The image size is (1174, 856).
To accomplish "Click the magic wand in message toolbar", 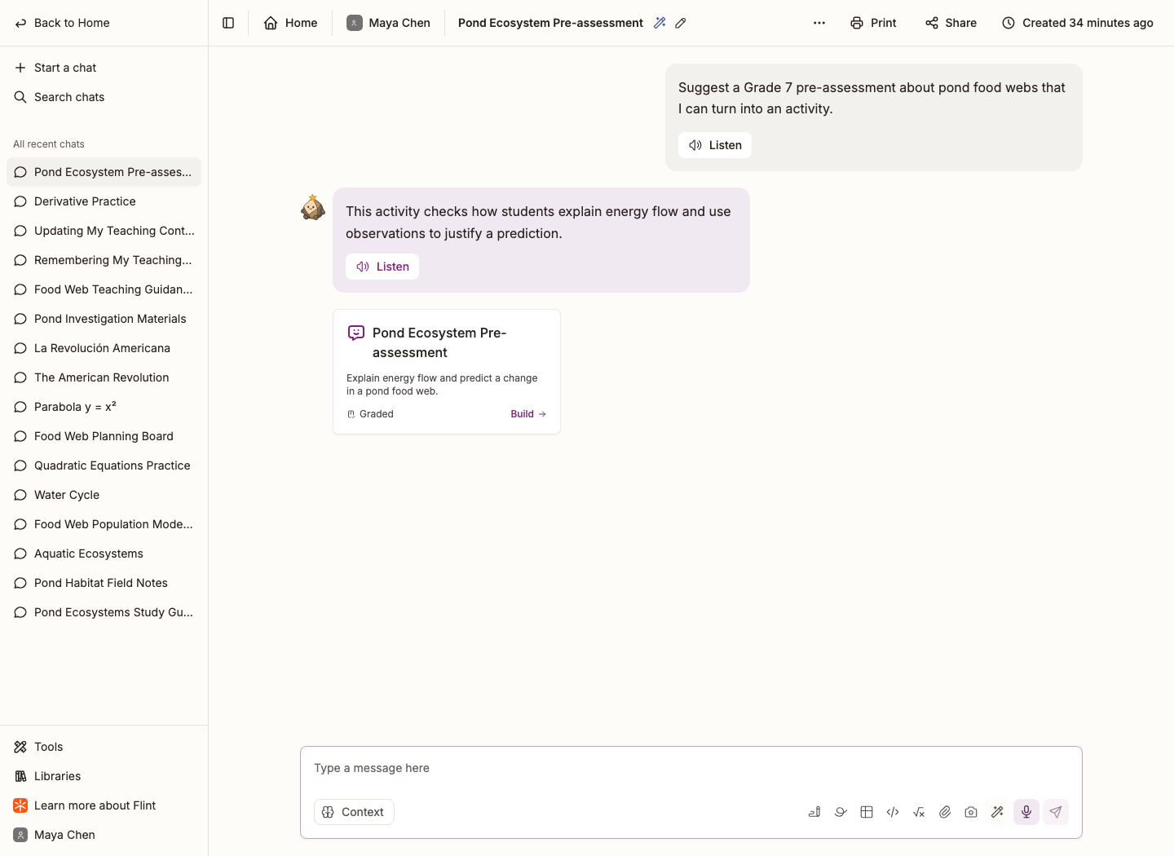I will [997, 812].
